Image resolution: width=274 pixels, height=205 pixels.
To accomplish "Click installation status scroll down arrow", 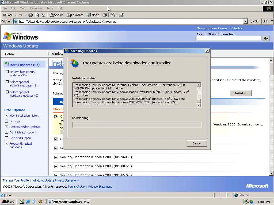I will point(199,105).
